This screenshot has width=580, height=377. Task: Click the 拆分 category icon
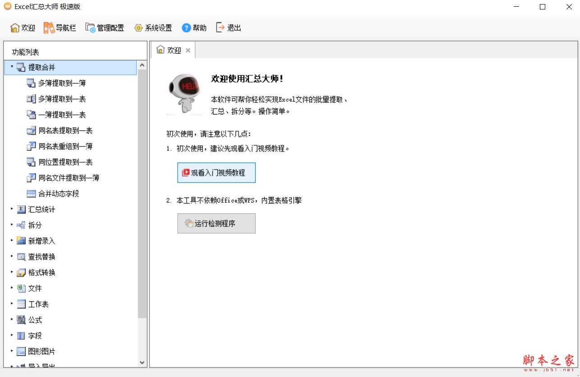[21, 225]
